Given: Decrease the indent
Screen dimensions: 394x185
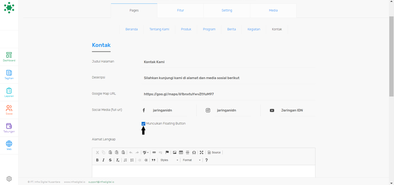Looking at the screenshot, I should 139,160.
